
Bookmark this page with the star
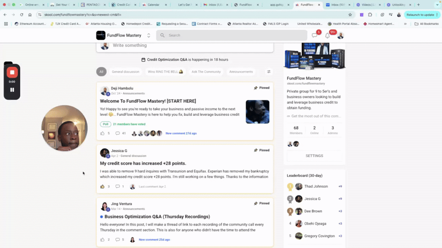click(x=350, y=15)
